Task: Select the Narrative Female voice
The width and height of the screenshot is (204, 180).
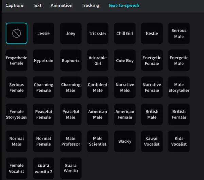Action: tap(152, 87)
